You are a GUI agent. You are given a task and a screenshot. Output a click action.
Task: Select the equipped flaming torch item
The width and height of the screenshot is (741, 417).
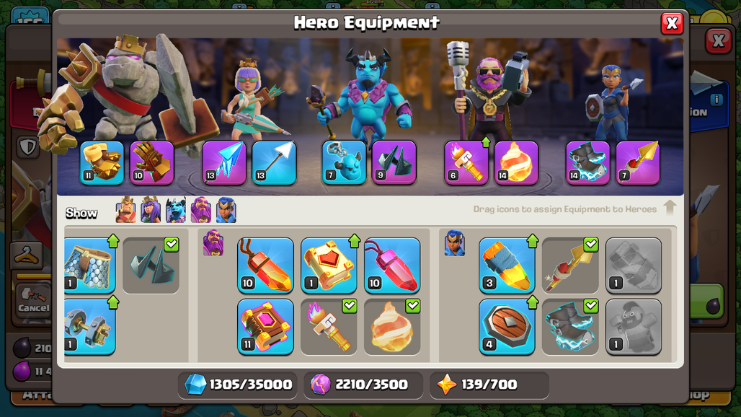coord(329,327)
